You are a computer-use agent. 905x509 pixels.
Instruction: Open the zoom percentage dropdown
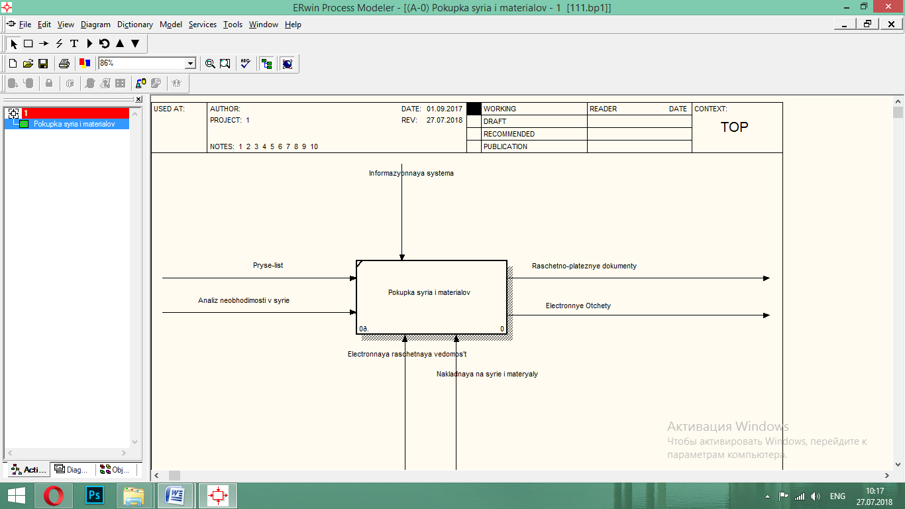[x=191, y=63]
